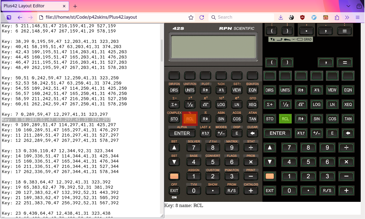This screenshot has width=365, height=219.
Task: Click the up-arrow BST key on left calculator
Action: tap(174, 148)
